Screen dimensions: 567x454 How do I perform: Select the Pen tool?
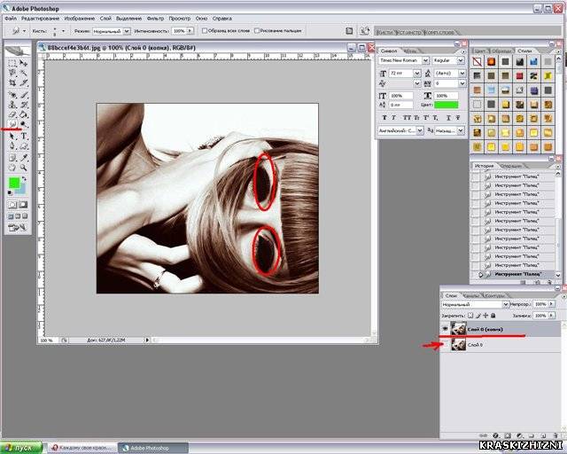click(x=12, y=146)
